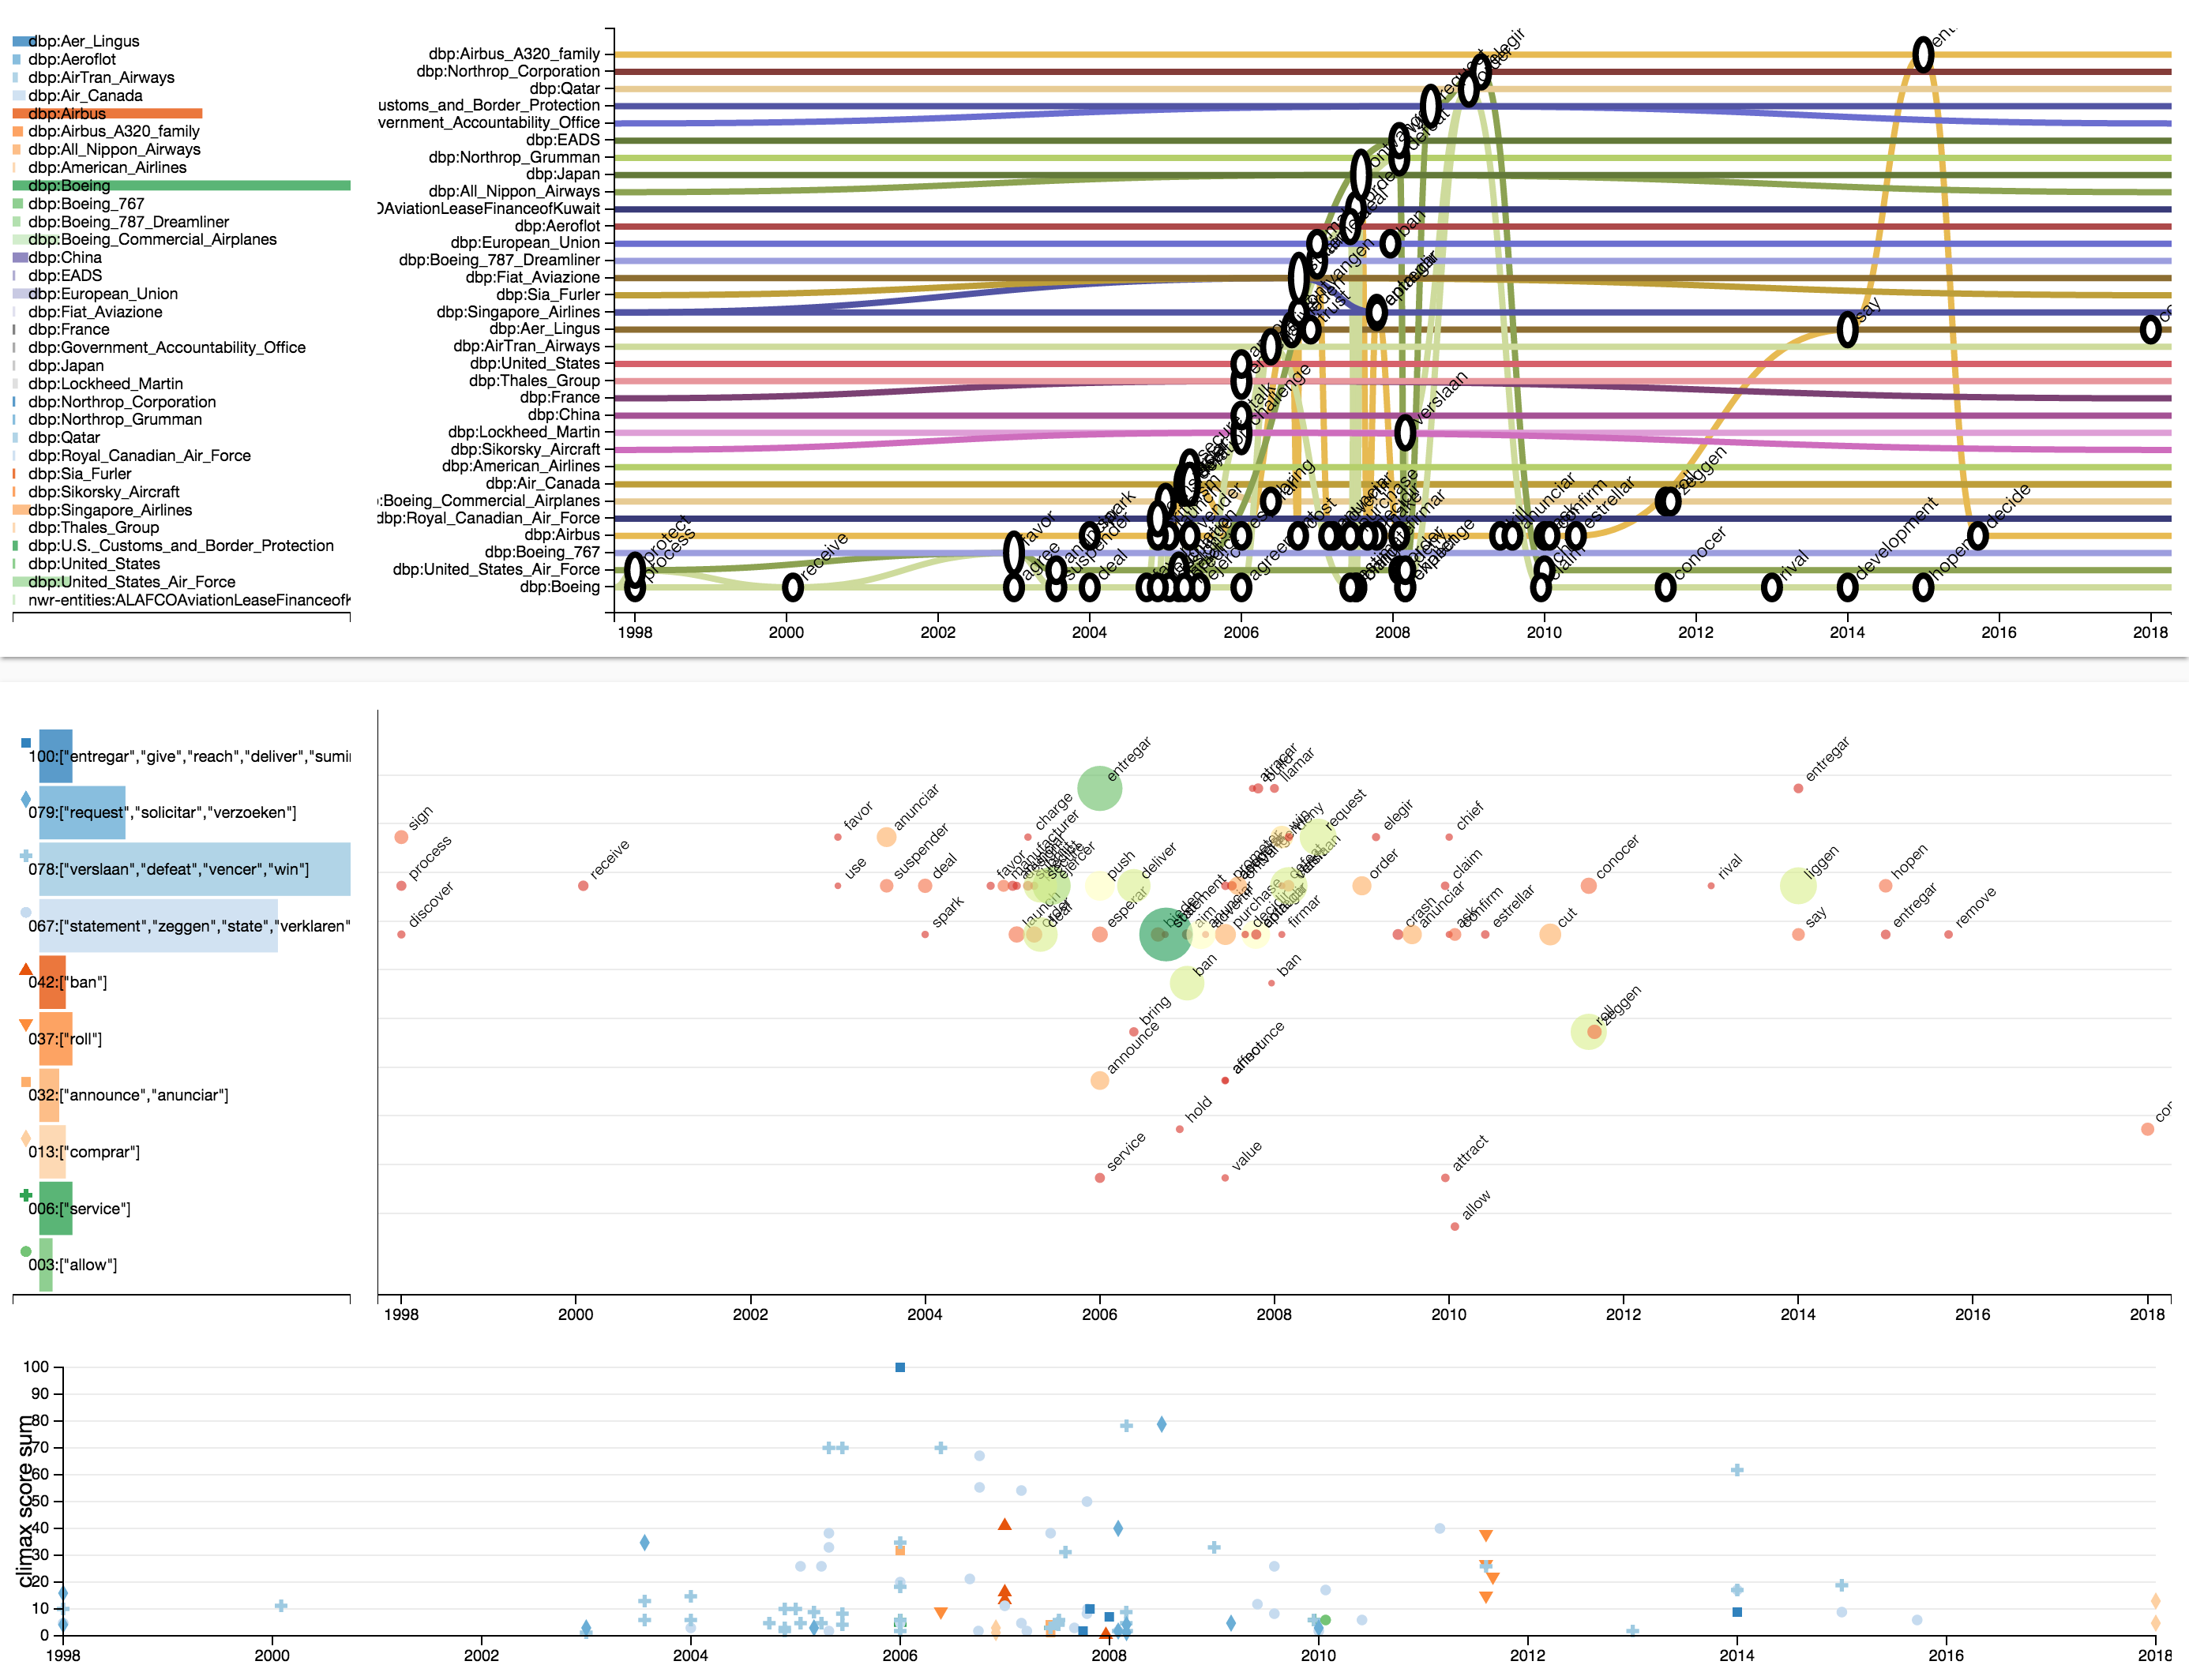
Task: Click the blue diamond icon for group 079
Action: [x=26, y=799]
